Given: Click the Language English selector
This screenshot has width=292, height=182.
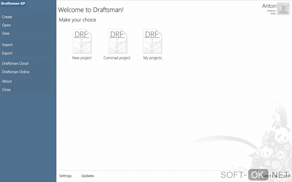Looking at the screenshot, I should (276, 176).
